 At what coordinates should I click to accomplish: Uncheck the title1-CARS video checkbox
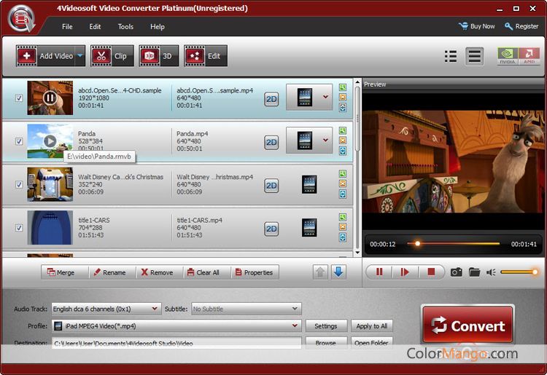[19, 228]
